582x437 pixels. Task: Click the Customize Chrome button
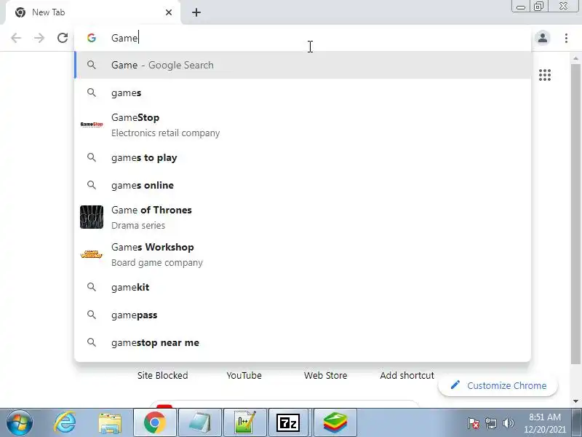pyautogui.click(x=498, y=386)
